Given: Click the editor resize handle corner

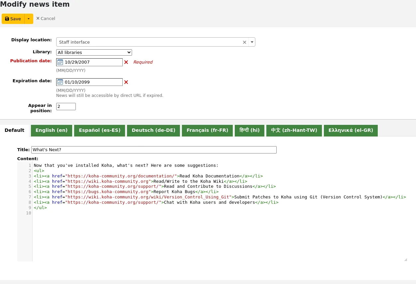Looking at the screenshot, I should pos(406,260).
